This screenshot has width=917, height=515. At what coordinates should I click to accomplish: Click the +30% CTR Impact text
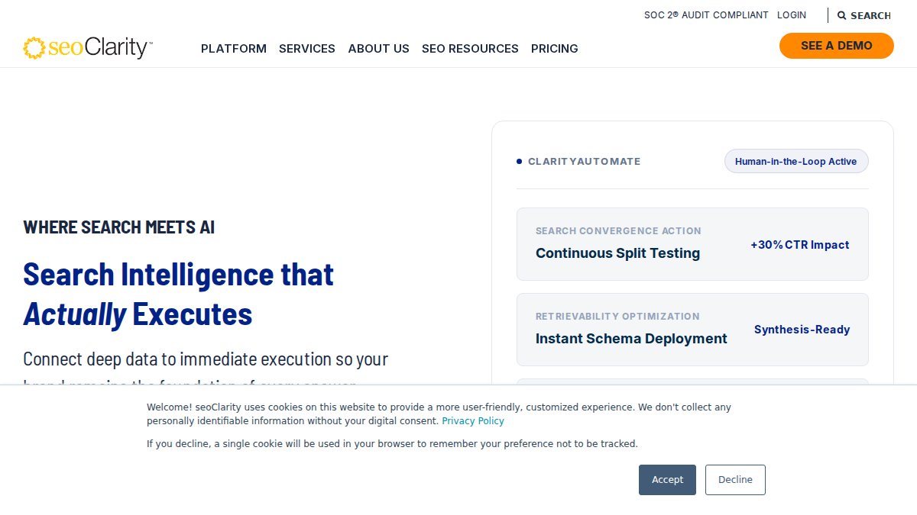pos(800,245)
